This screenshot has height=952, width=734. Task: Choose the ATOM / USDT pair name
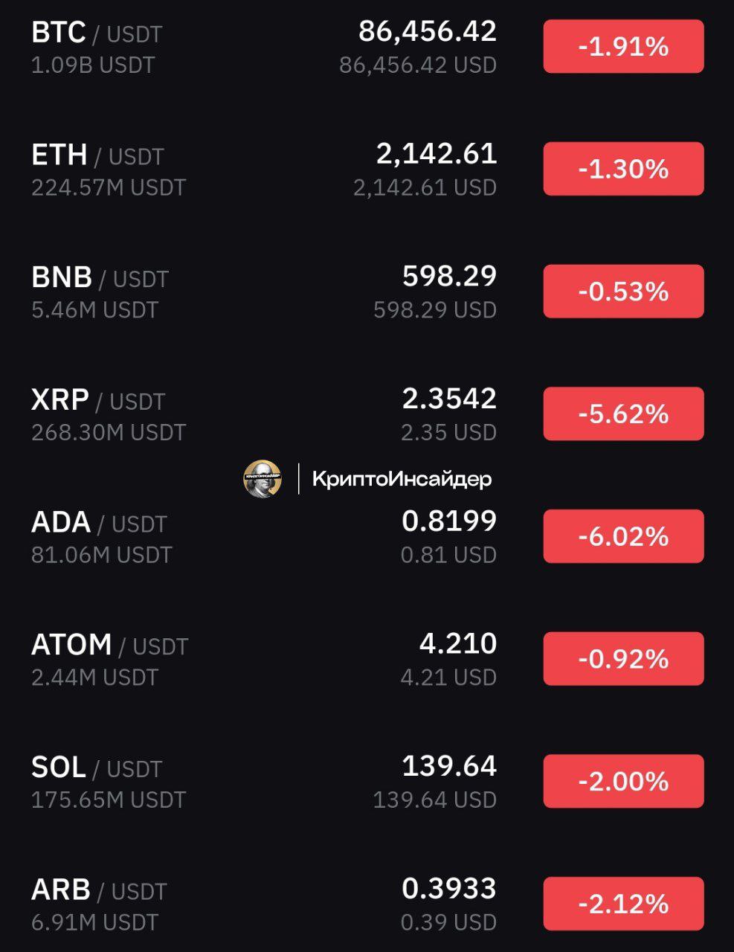click(x=109, y=646)
